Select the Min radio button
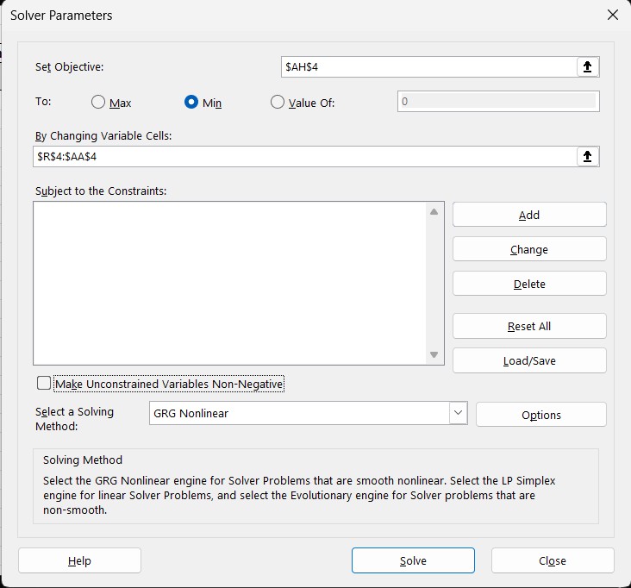631x588 pixels. (191, 103)
